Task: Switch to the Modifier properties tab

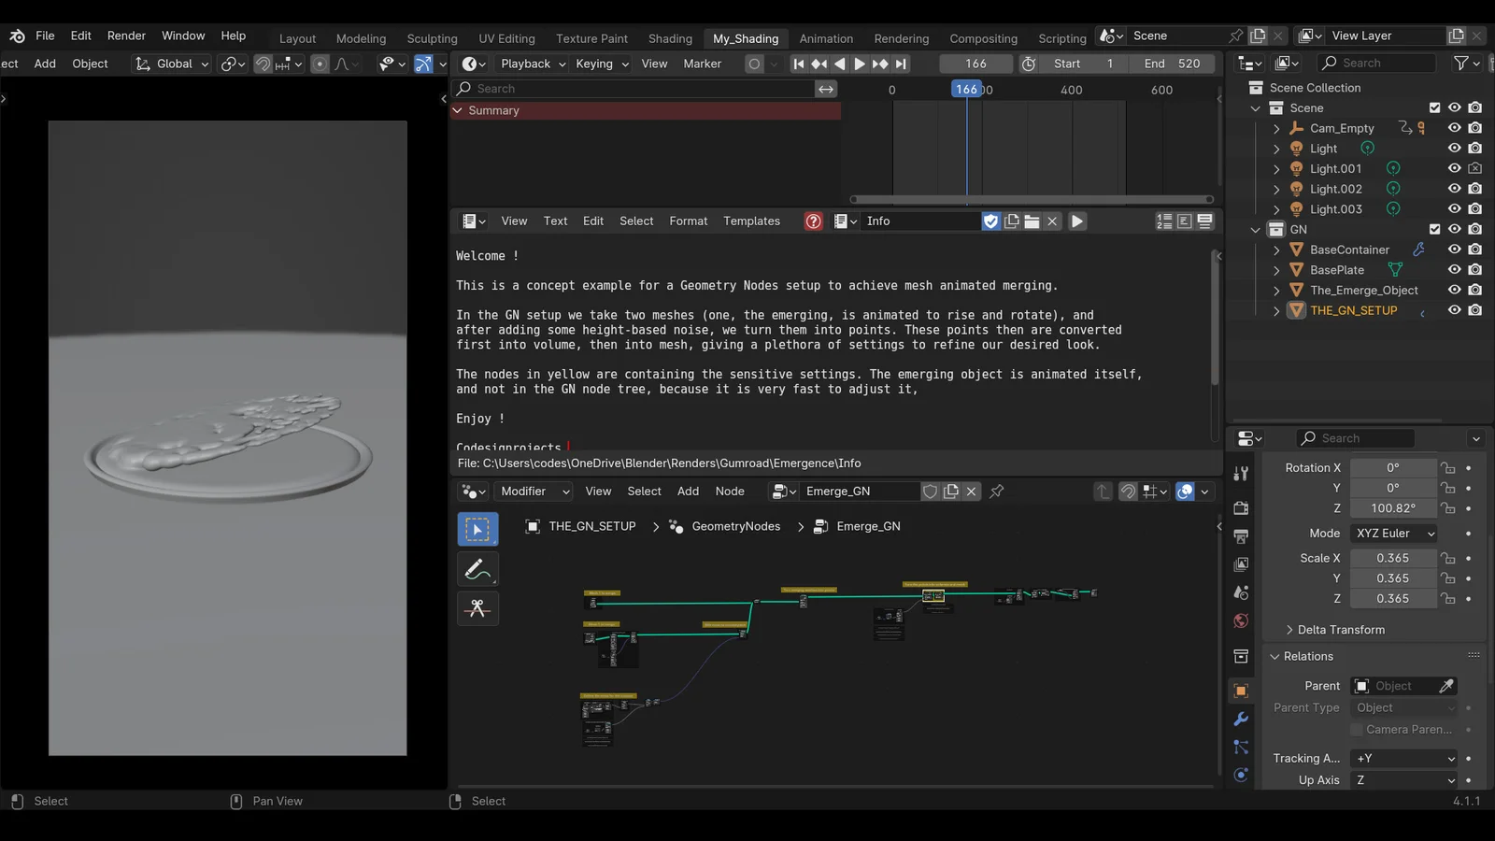Action: (x=1240, y=718)
